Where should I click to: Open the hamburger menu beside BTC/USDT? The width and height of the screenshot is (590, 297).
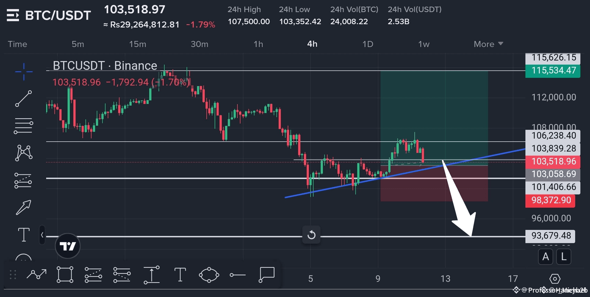click(x=13, y=15)
